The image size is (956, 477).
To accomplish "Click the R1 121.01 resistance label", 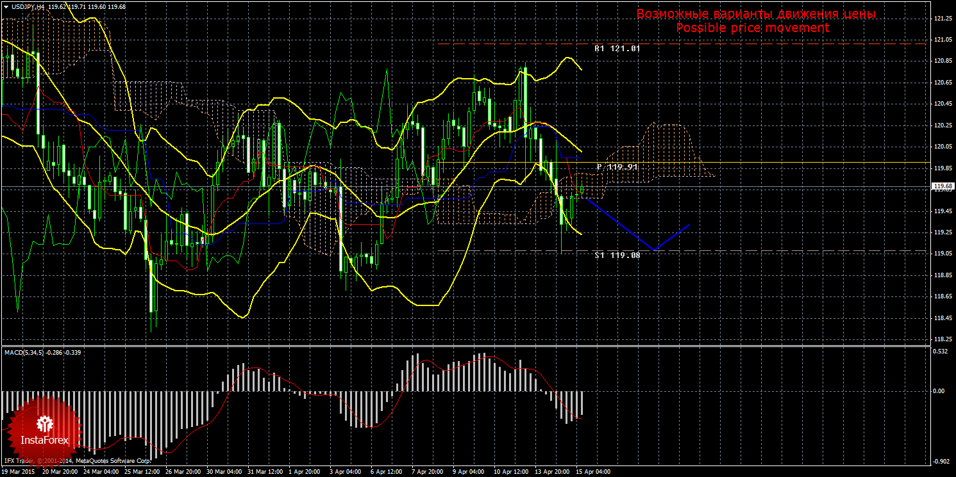I will click(617, 48).
